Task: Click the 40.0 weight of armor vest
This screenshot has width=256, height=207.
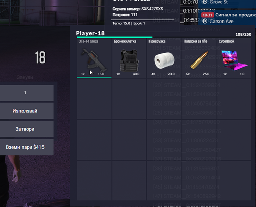Action: 136,74
